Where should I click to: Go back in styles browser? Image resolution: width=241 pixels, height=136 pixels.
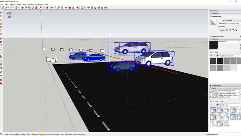[x=211, y=105]
